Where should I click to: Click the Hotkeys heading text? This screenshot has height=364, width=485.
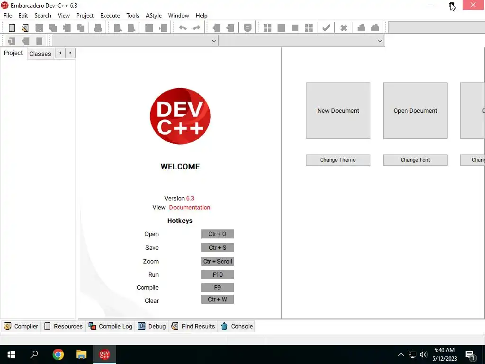pyautogui.click(x=180, y=221)
